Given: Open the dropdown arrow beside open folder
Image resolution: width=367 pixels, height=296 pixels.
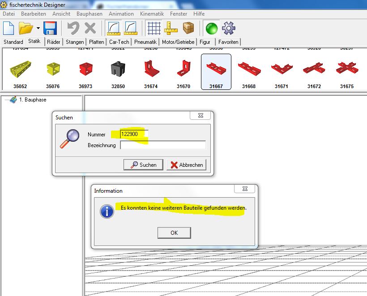Looking at the screenshot, I should 38,28.
